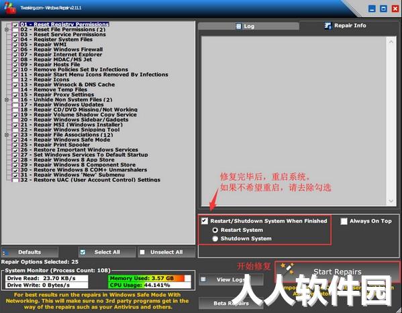402x313 pixels.
Task: Open View Logs
Action: [231, 279]
